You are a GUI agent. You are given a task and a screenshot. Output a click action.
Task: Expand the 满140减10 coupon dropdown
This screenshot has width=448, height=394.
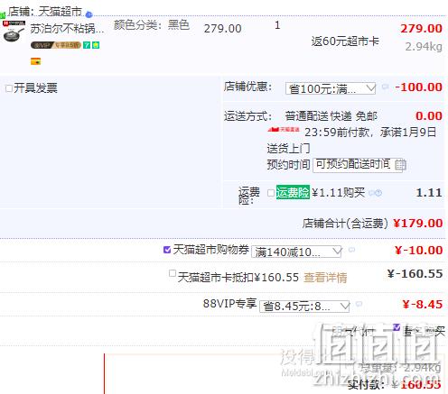point(296,252)
